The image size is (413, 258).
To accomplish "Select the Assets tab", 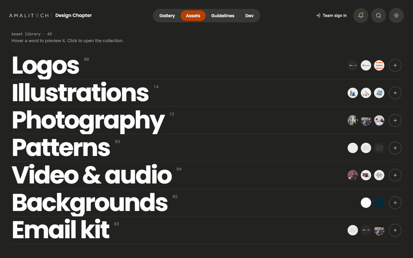I will click(193, 15).
